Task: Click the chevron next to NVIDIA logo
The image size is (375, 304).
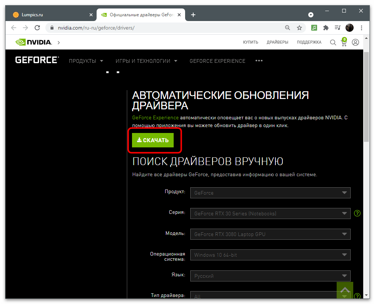Action: click(x=59, y=42)
